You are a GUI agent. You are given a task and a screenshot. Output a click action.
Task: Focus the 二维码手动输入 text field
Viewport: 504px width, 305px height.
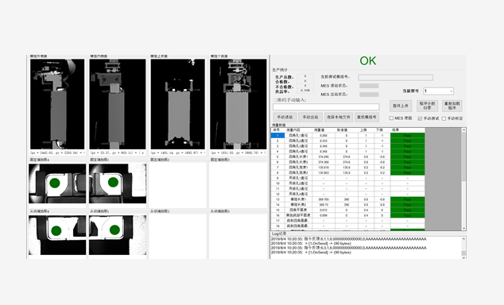[x=326, y=107]
